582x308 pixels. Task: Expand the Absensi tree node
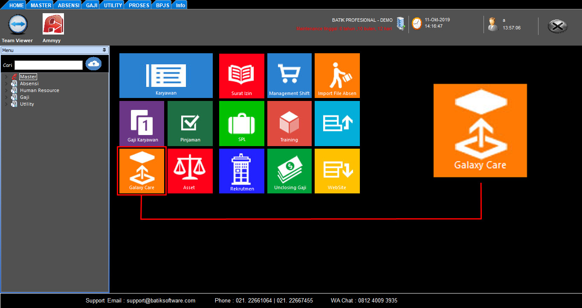[6, 84]
